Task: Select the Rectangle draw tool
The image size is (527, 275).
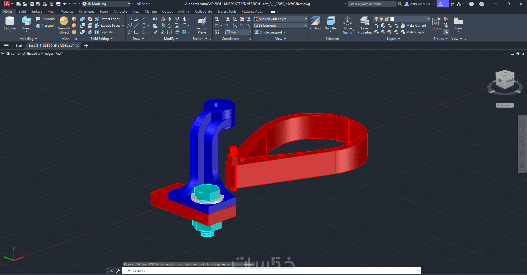Action: point(136,32)
